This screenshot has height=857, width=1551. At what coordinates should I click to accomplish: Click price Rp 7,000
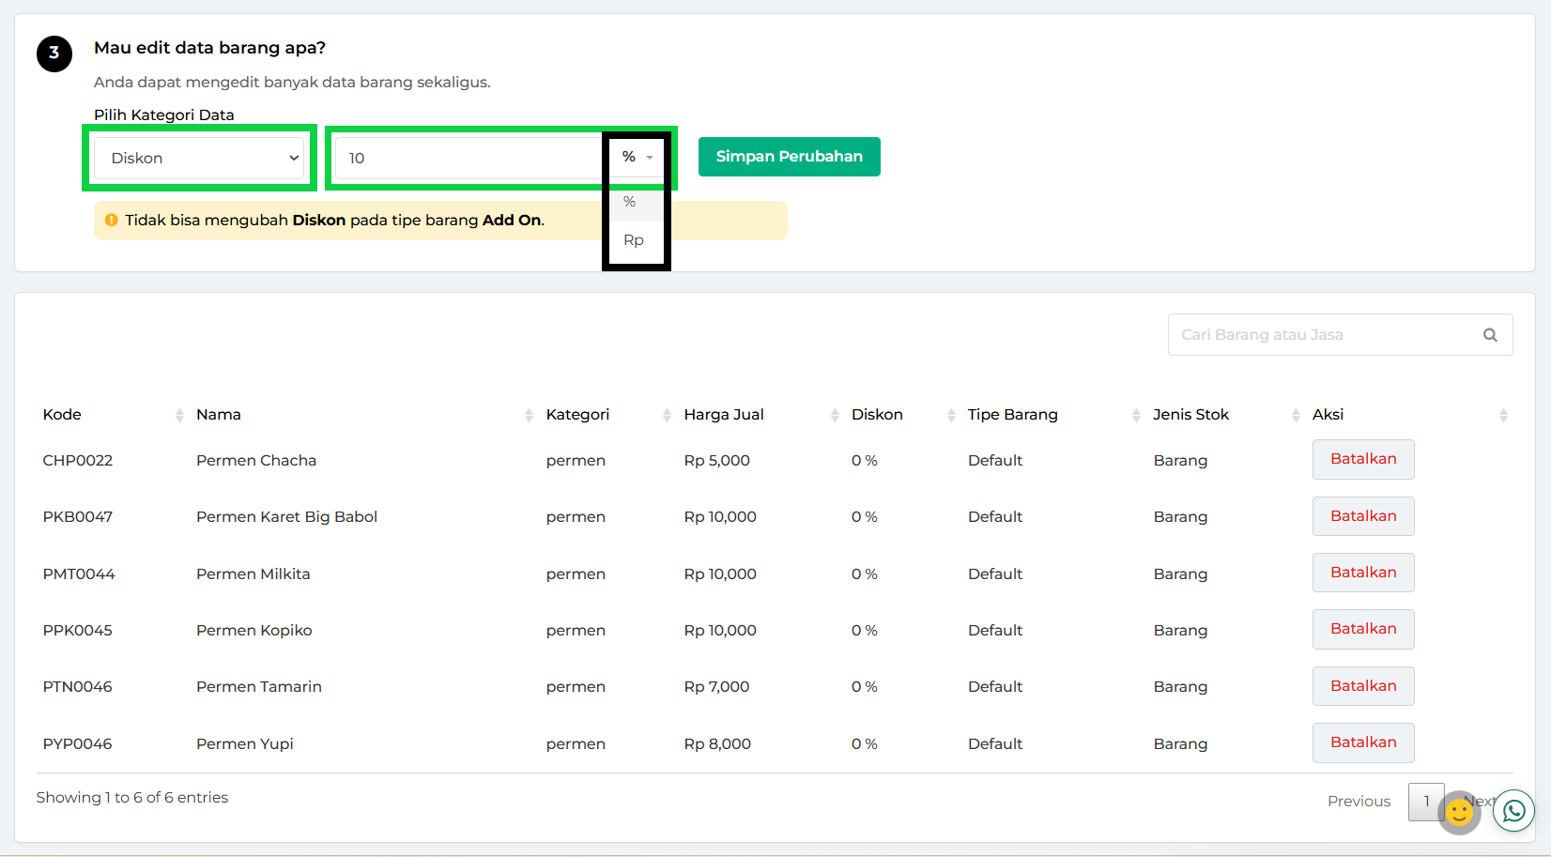coord(717,687)
